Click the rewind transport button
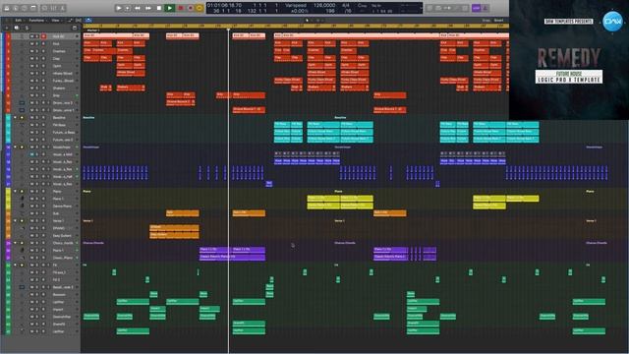 [x=138, y=8]
